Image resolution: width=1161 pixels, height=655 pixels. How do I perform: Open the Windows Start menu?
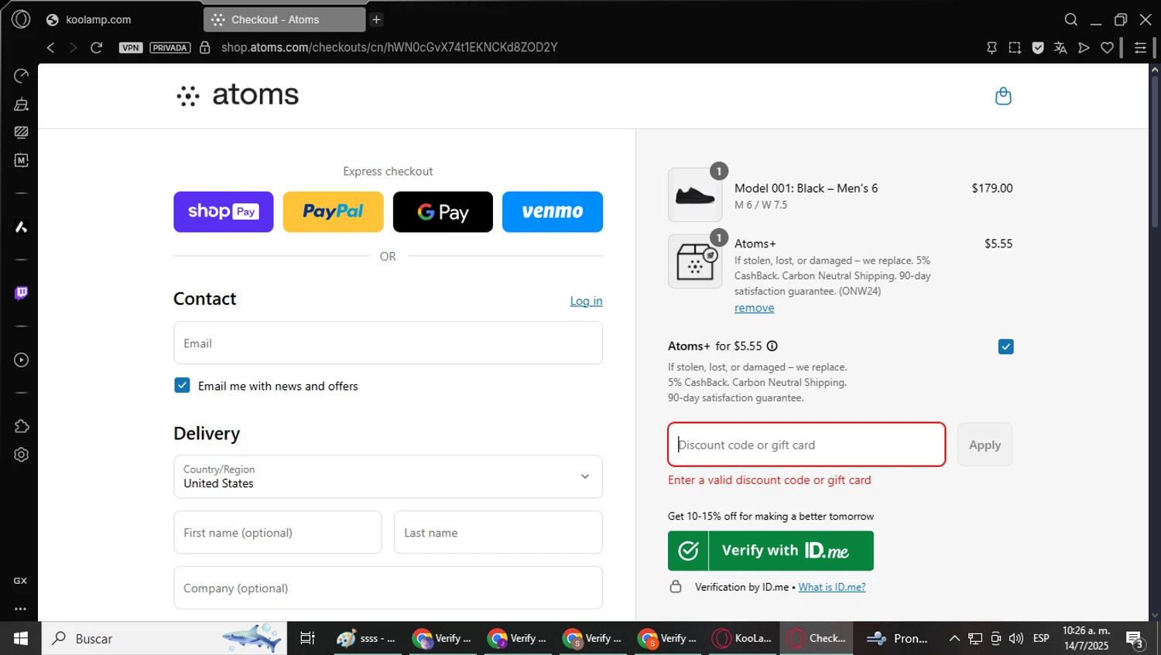[x=20, y=639]
